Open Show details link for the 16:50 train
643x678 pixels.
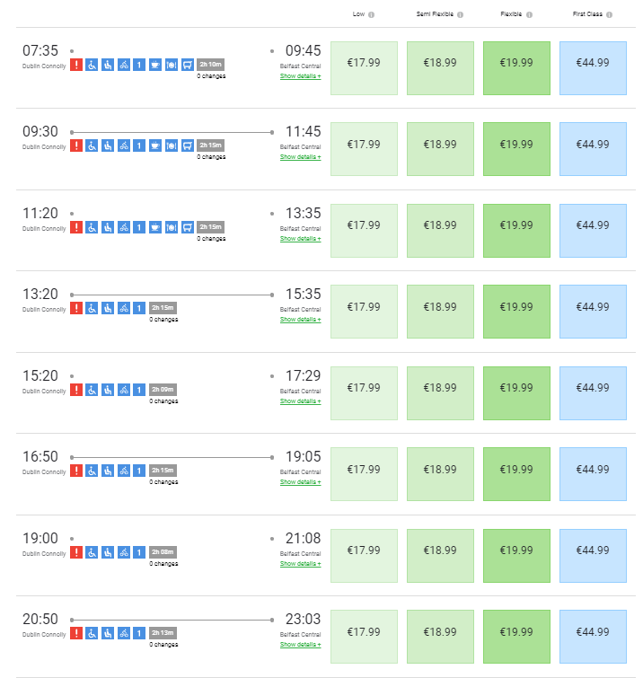(300, 482)
